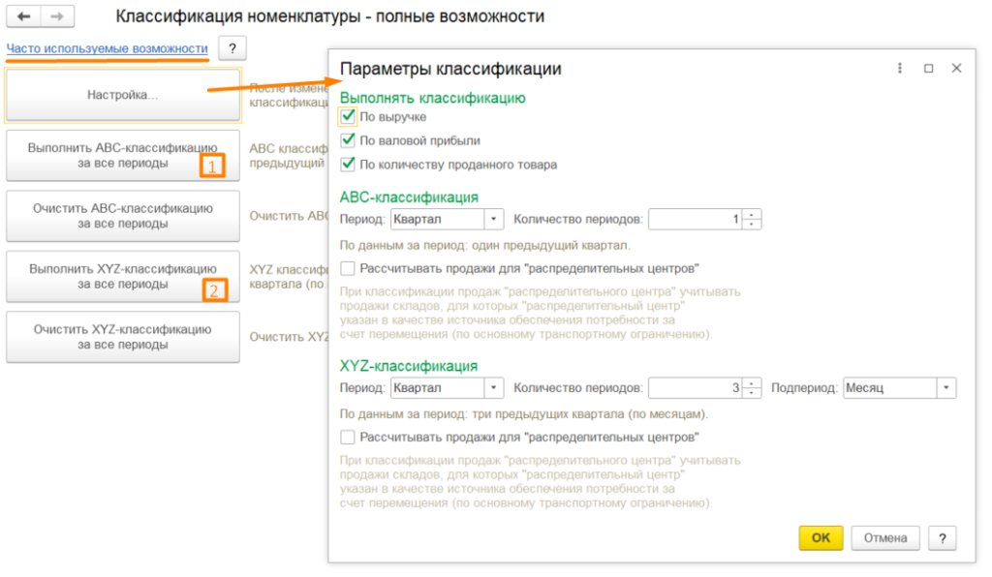Run Выполнить XYZ-классификацию за все периоды
Screen dimensions: 992x577
pyautogui.click(x=123, y=276)
